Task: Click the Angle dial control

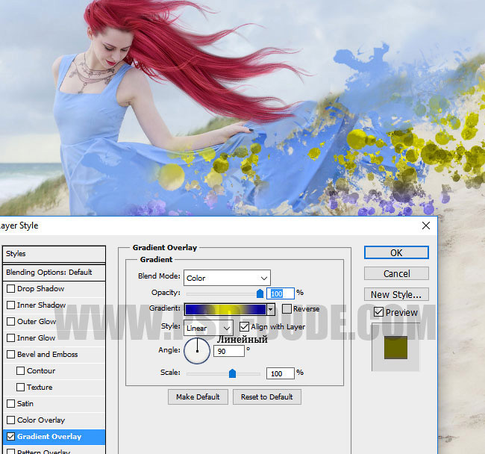Action: 197,351
